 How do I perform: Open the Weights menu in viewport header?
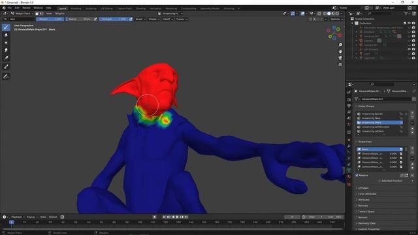(x=59, y=13)
